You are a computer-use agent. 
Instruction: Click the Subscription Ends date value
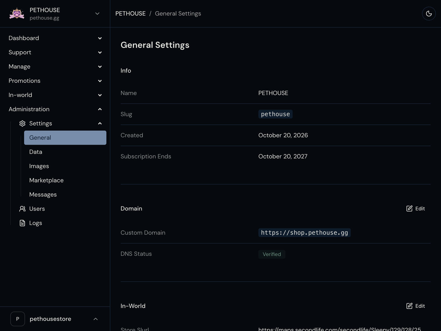point(283,156)
